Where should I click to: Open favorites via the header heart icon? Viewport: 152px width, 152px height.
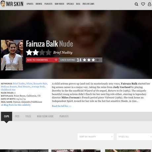(143, 4)
